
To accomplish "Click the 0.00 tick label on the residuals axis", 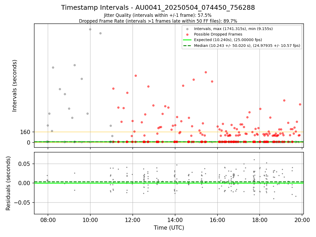I will tap(25, 183).
